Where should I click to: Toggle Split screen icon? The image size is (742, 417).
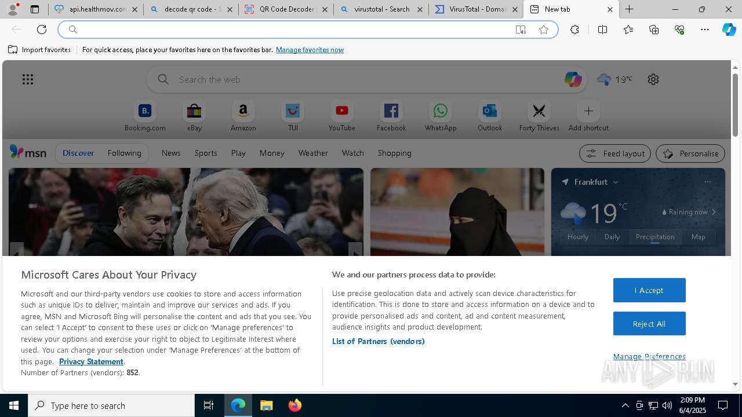point(602,30)
